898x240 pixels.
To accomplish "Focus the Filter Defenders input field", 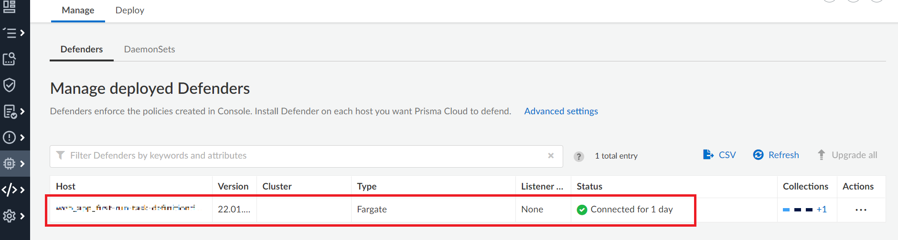I will coord(306,156).
